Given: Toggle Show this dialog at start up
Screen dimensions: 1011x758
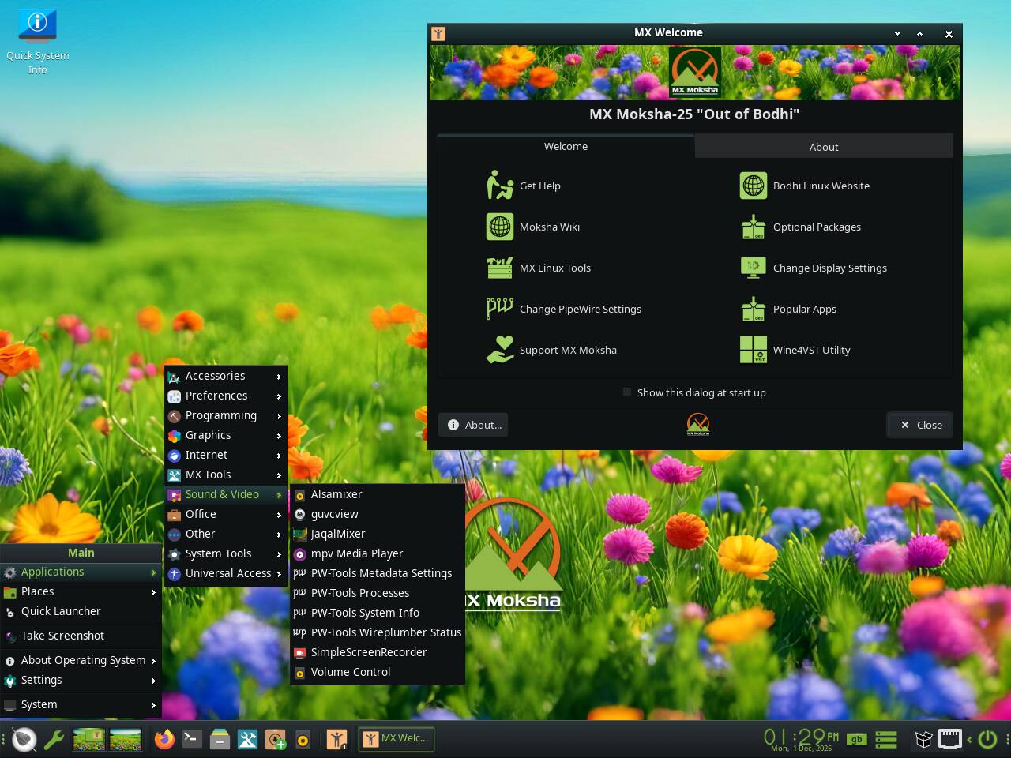Looking at the screenshot, I should pyautogui.click(x=627, y=392).
